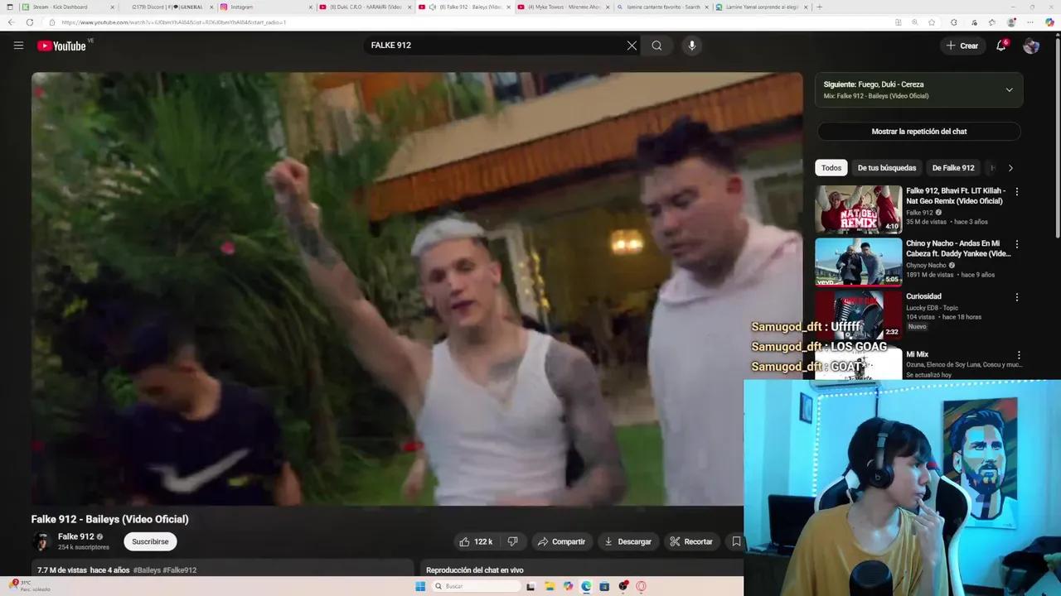This screenshot has height=596, width=1061.
Task: Select the Todos filter chip
Action: 831,168
